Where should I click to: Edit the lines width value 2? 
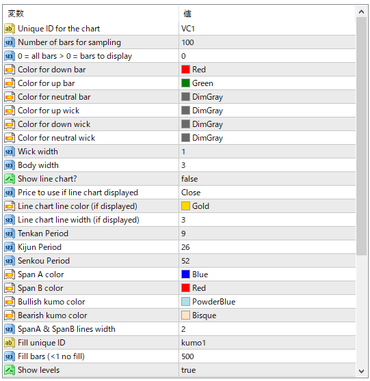(267, 329)
